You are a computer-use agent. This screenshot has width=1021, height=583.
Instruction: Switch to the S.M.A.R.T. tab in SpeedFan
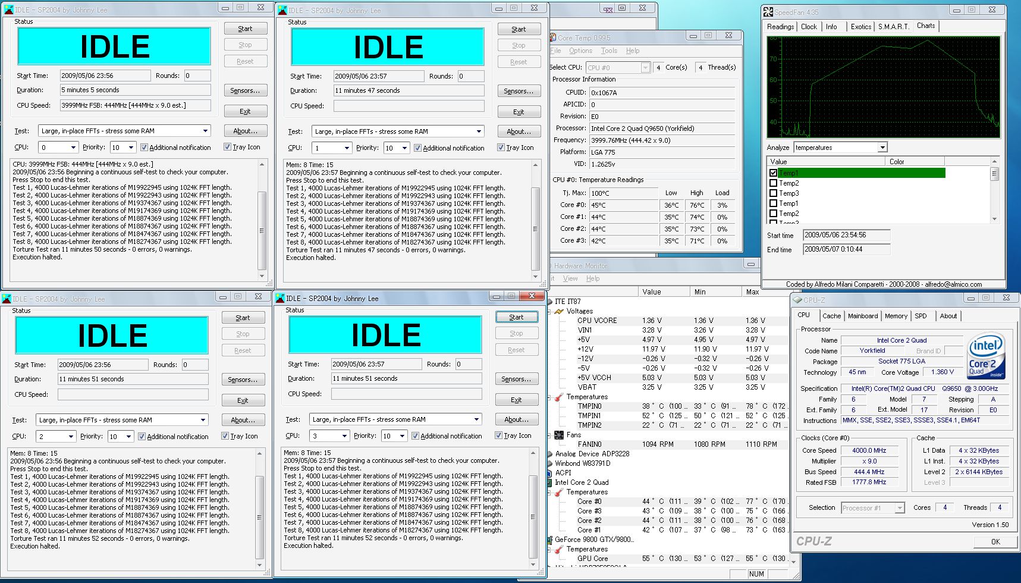click(x=894, y=27)
